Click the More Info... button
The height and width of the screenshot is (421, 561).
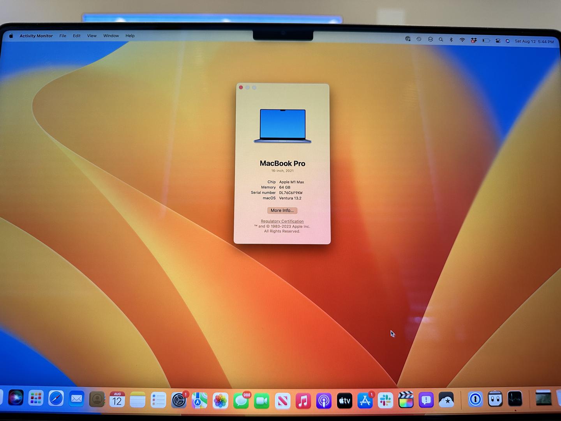[x=282, y=210]
